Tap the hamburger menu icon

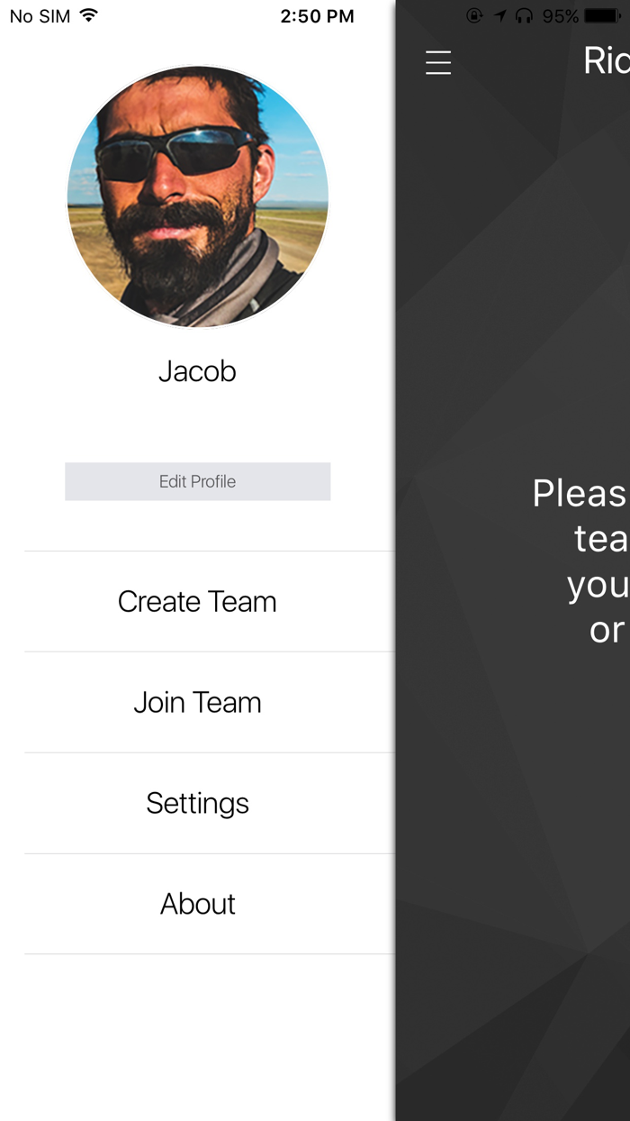coord(438,62)
